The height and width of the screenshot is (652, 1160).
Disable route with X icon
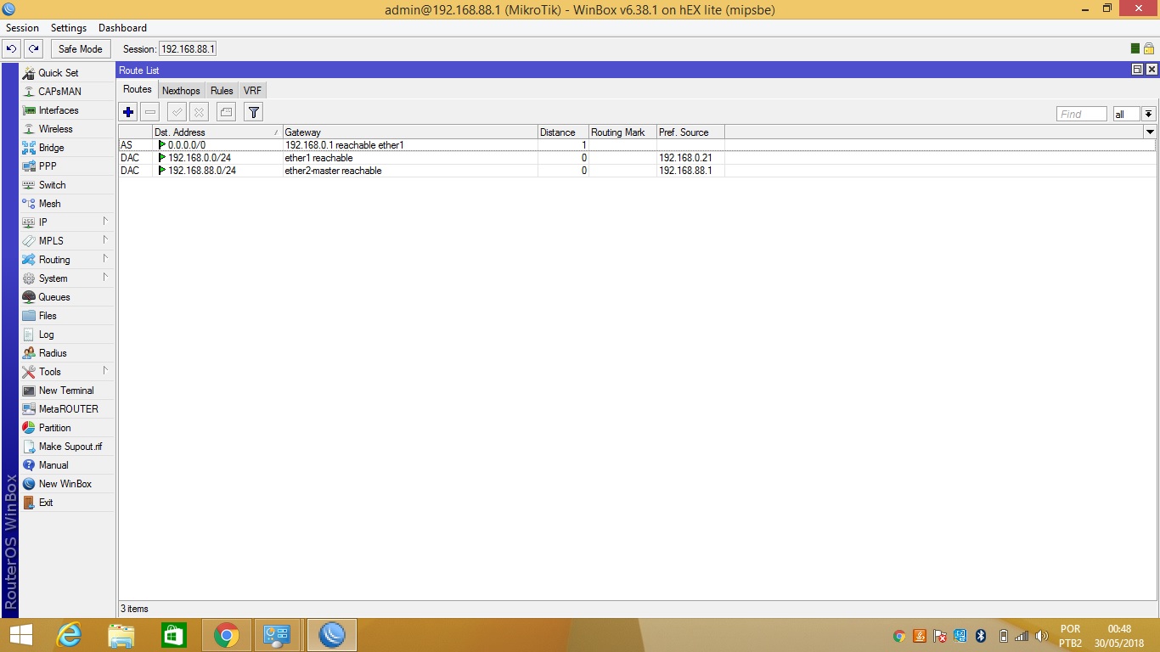point(199,112)
